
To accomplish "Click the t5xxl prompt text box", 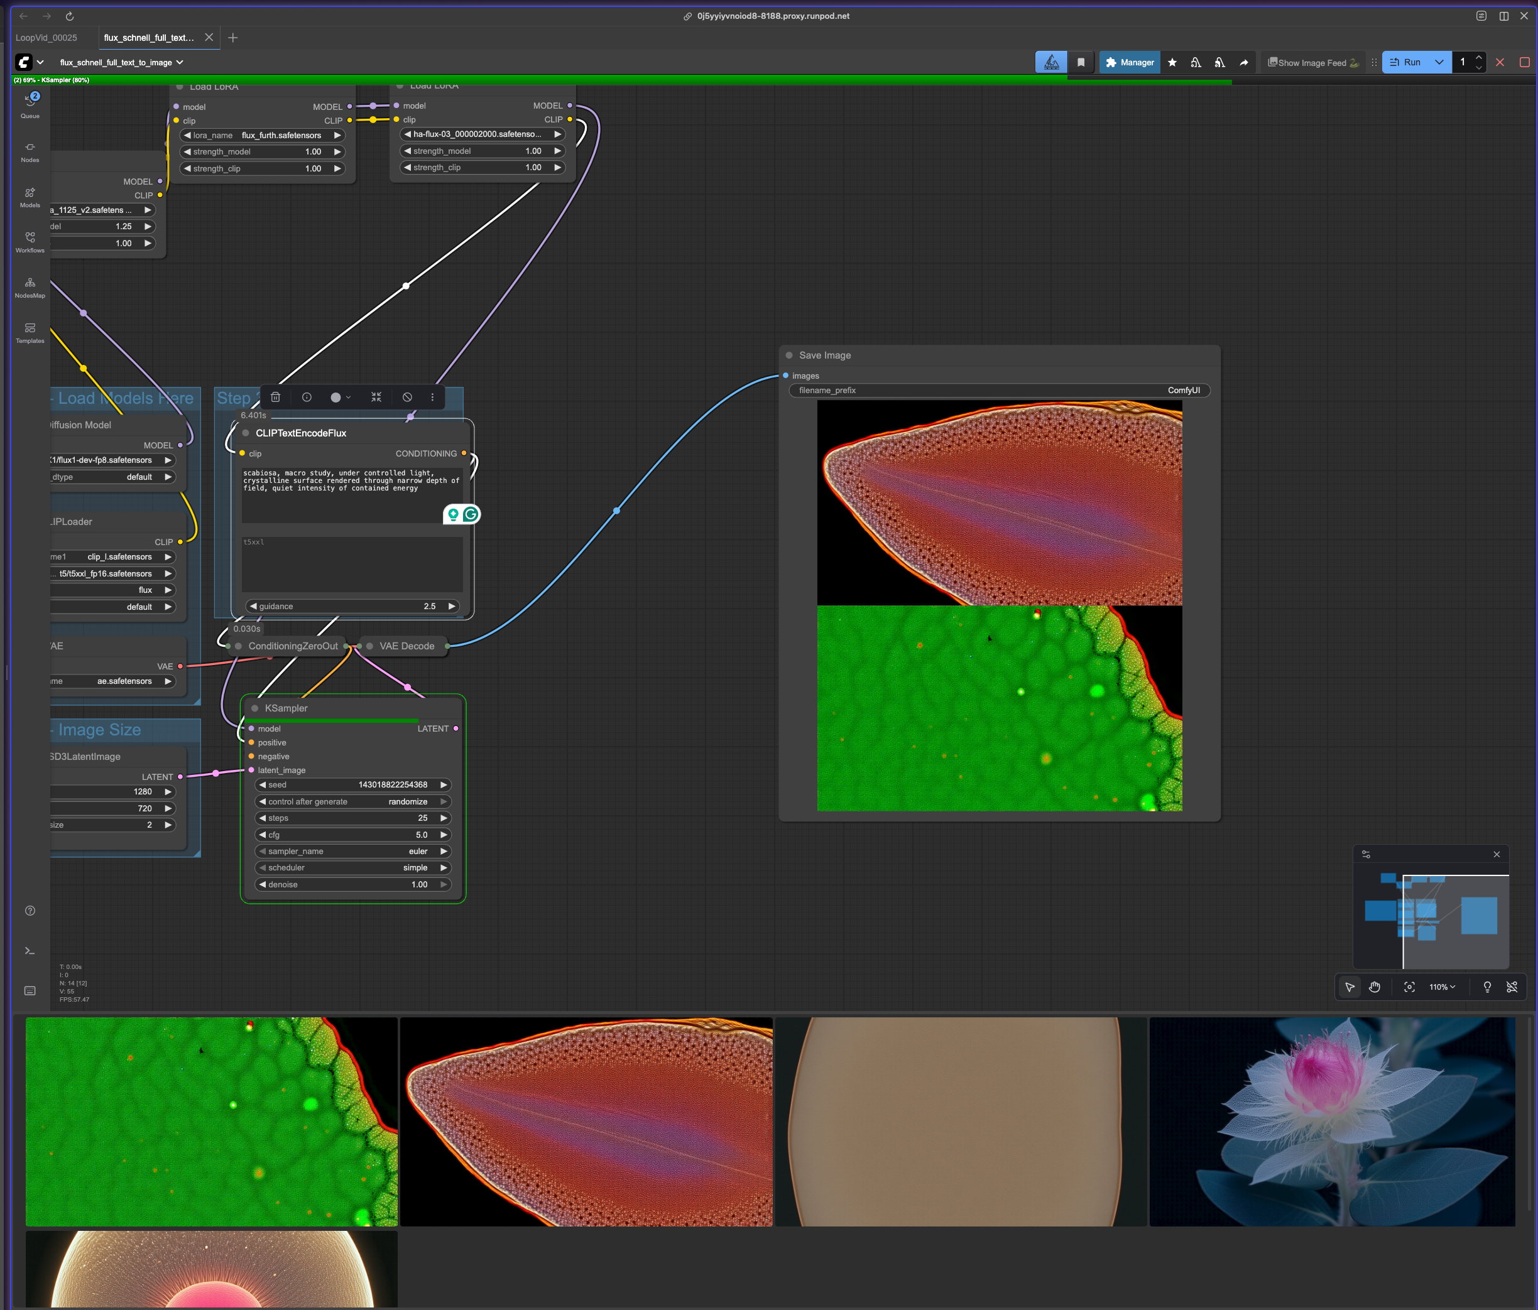I will point(352,564).
